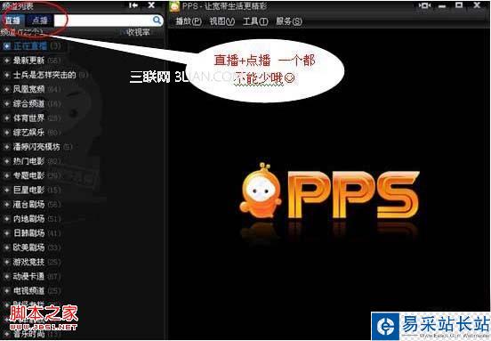Image resolution: width=491 pixels, height=341 pixels.
Task: Close the PPS main window
Action: pyautogui.click(x=477, y=5)
